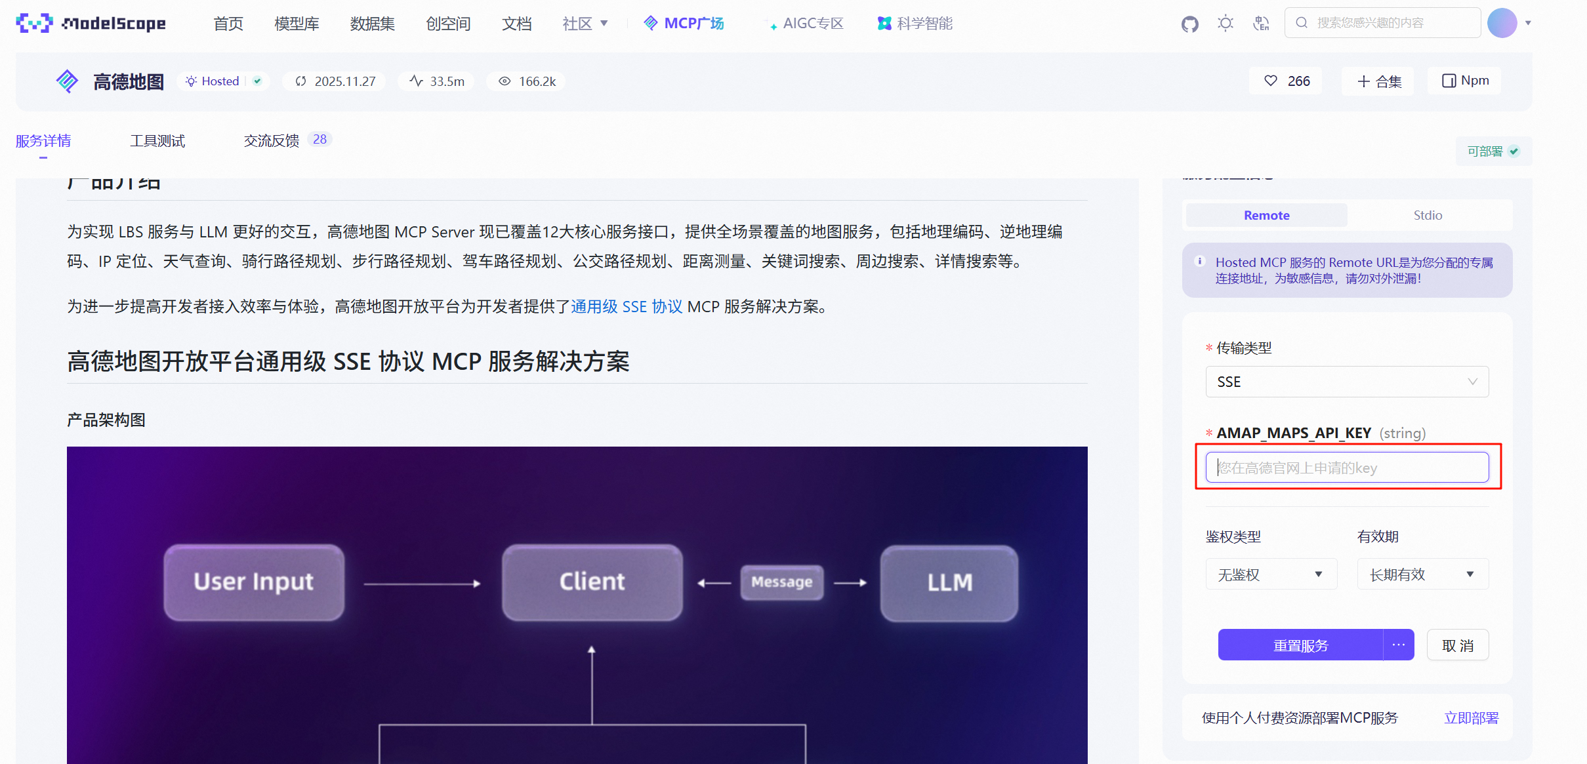Open 科学智能 in navigation
1587x764 pixels.
915,24
